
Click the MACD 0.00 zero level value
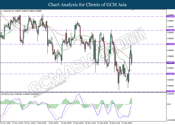(169, 104)
